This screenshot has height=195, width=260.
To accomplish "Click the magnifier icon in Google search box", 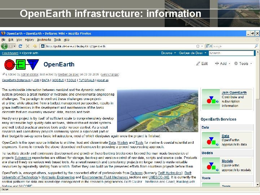I will (256, 46).
